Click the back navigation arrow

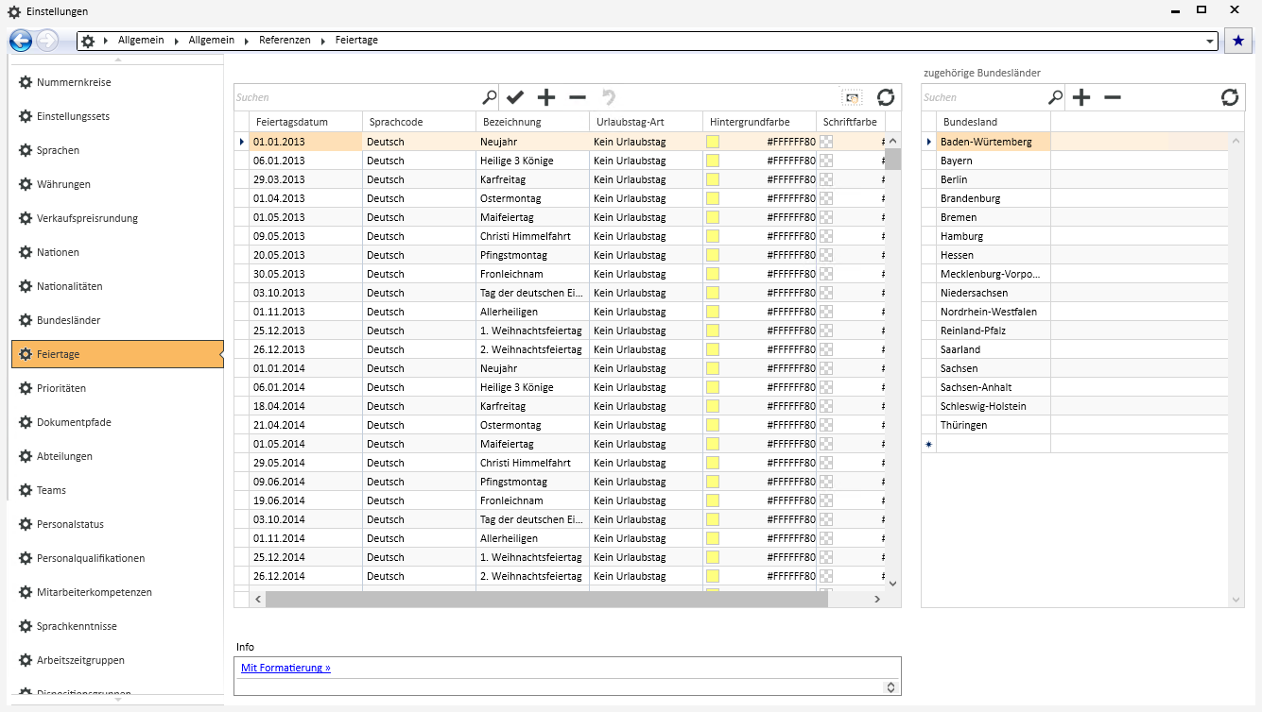pos(21,41)
